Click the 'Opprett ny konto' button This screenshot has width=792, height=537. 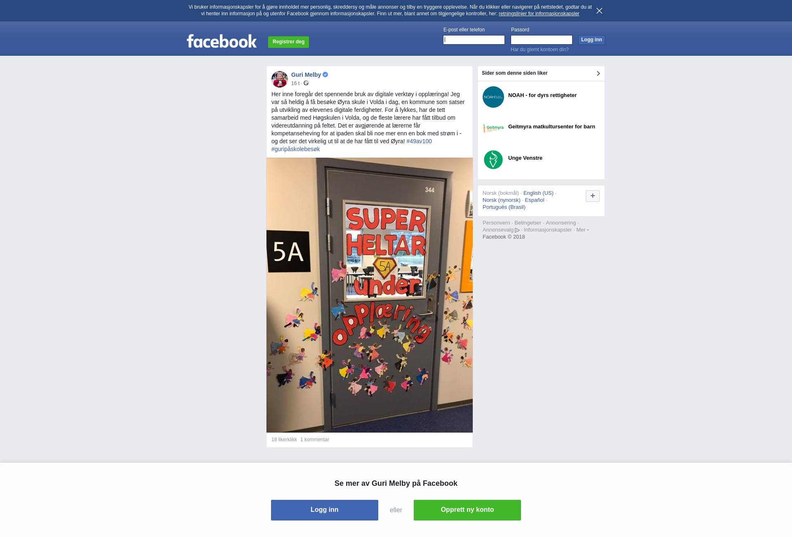coord(467,510)
